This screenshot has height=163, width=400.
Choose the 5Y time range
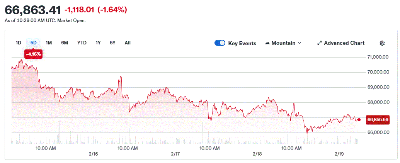click(x=112, y=43)
